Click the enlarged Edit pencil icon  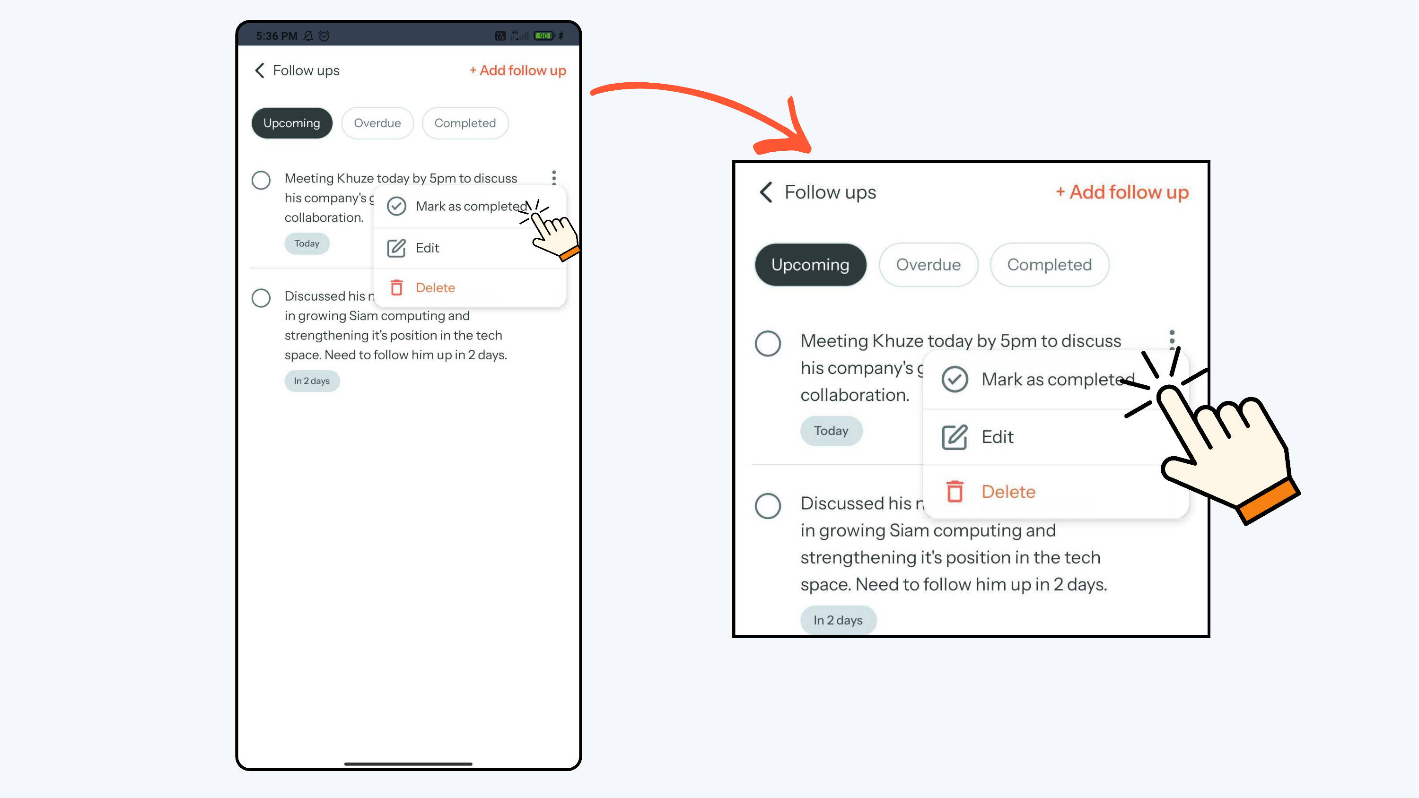(955, 437)
